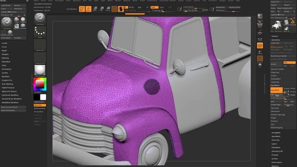Open the ZRemesher section in Geometry
Viewport: 297px width, 167px height.
click(275, 111)
